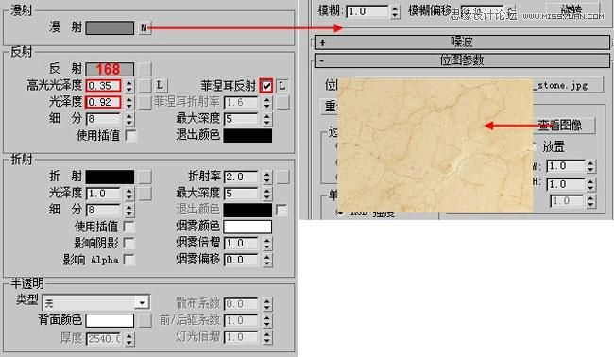
Task: Pick the white 烟雾颜色 swatch
Action: coord(247,227)
